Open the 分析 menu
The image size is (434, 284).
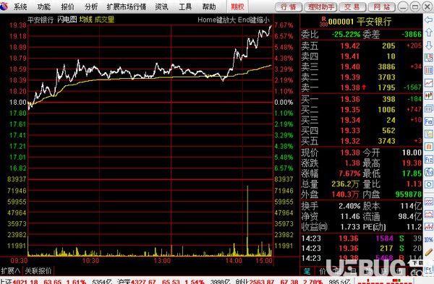[x=91, y=7]
